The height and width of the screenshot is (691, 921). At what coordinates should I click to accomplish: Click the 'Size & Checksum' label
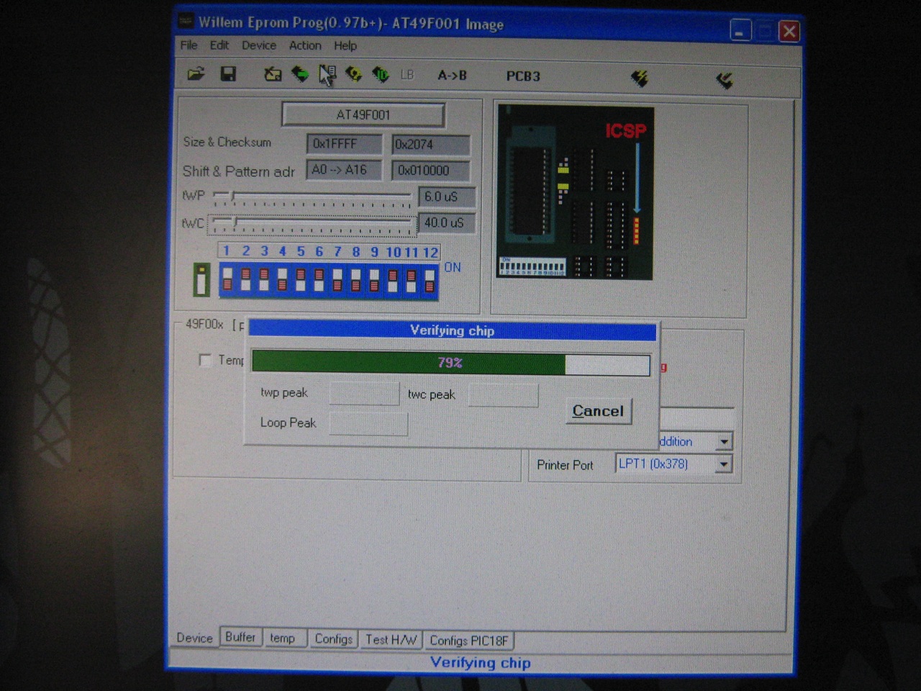[227, 142]
